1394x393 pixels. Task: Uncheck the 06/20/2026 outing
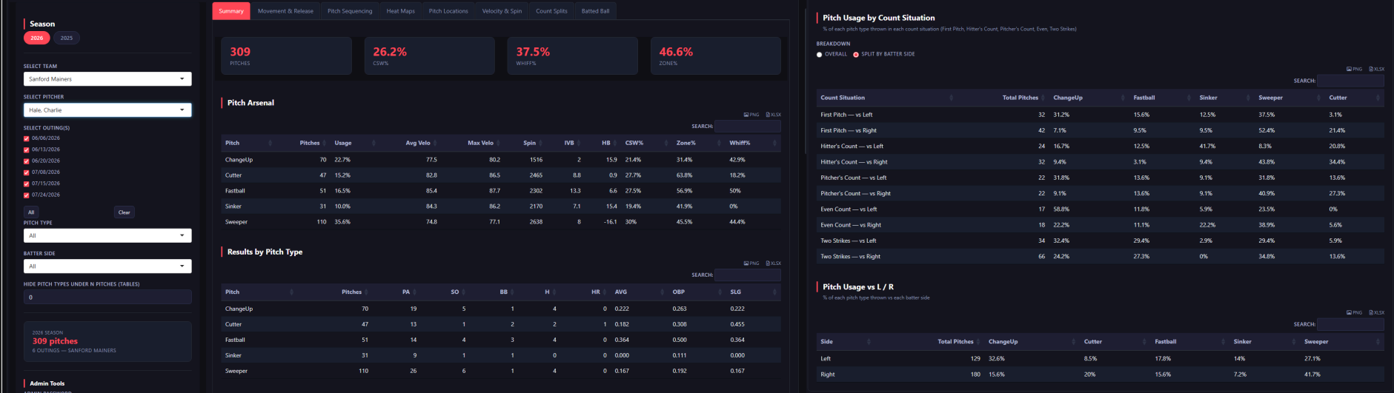pos(27,161)
